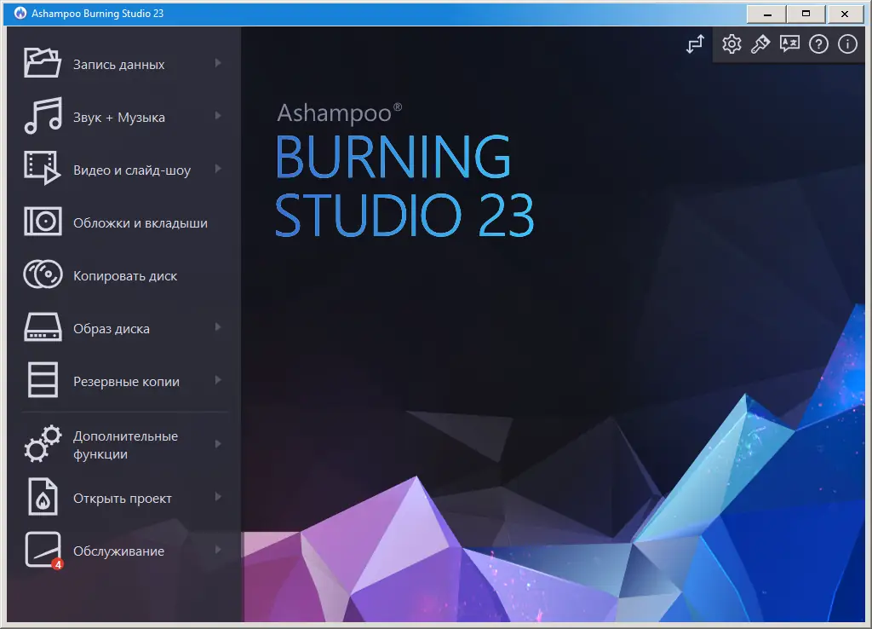Minimize the Burning Studio window
The image size is (872, 629).
pos(766,14)
